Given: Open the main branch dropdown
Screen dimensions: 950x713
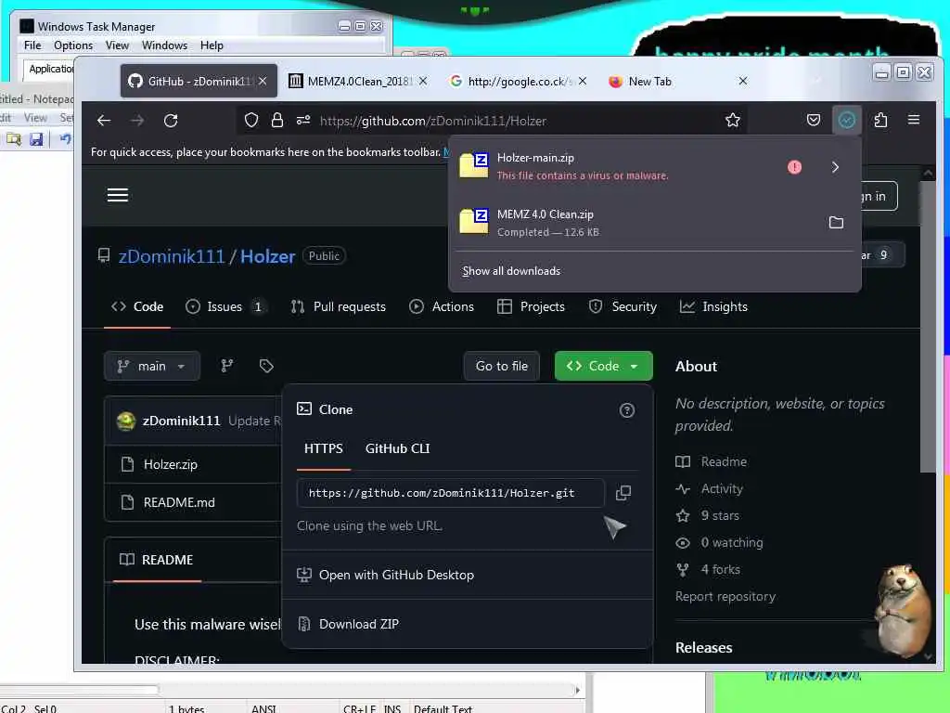Looking at the screenshot, I should pos(151,366).
